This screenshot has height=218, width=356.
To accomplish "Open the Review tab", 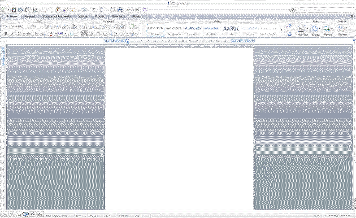I will 137,16.
